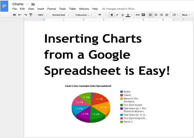
Task: Open the Add-ons menu
Action: click(x=84, y=9)
